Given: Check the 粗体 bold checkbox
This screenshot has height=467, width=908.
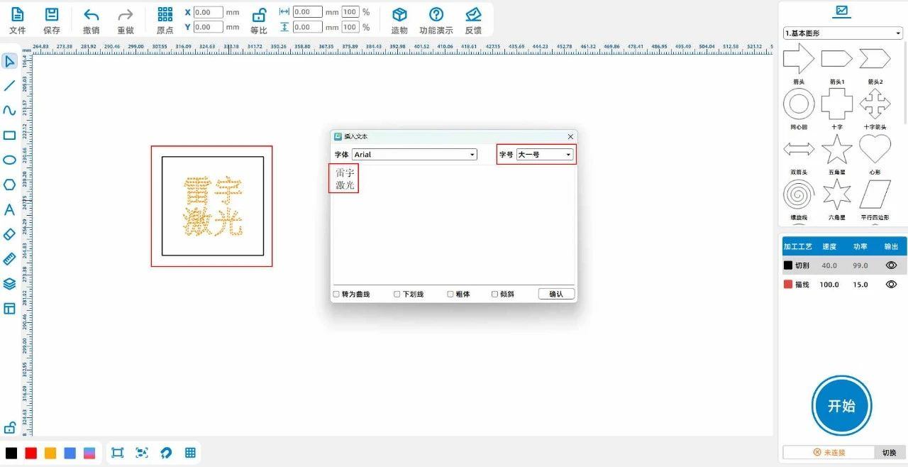Looking at the screenshot, I should pos(450,294).
